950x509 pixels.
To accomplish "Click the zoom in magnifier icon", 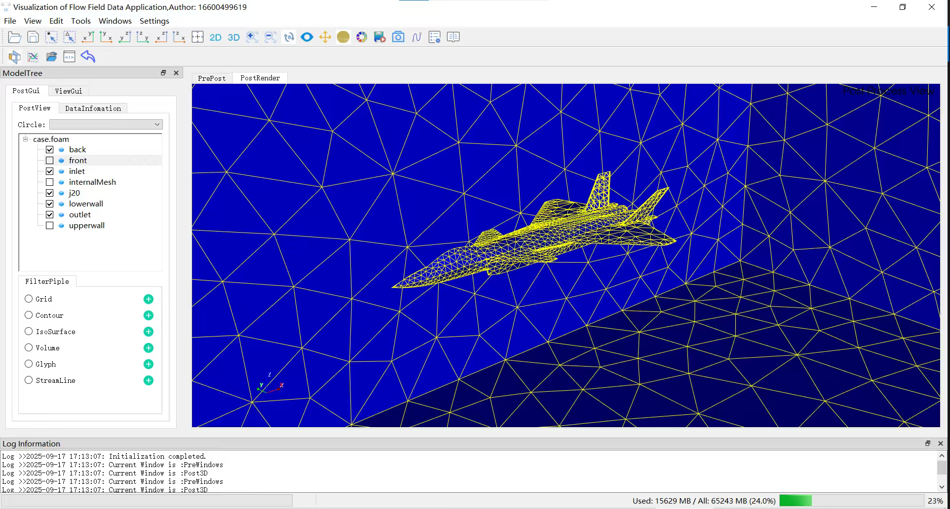I will click(252, 37).
